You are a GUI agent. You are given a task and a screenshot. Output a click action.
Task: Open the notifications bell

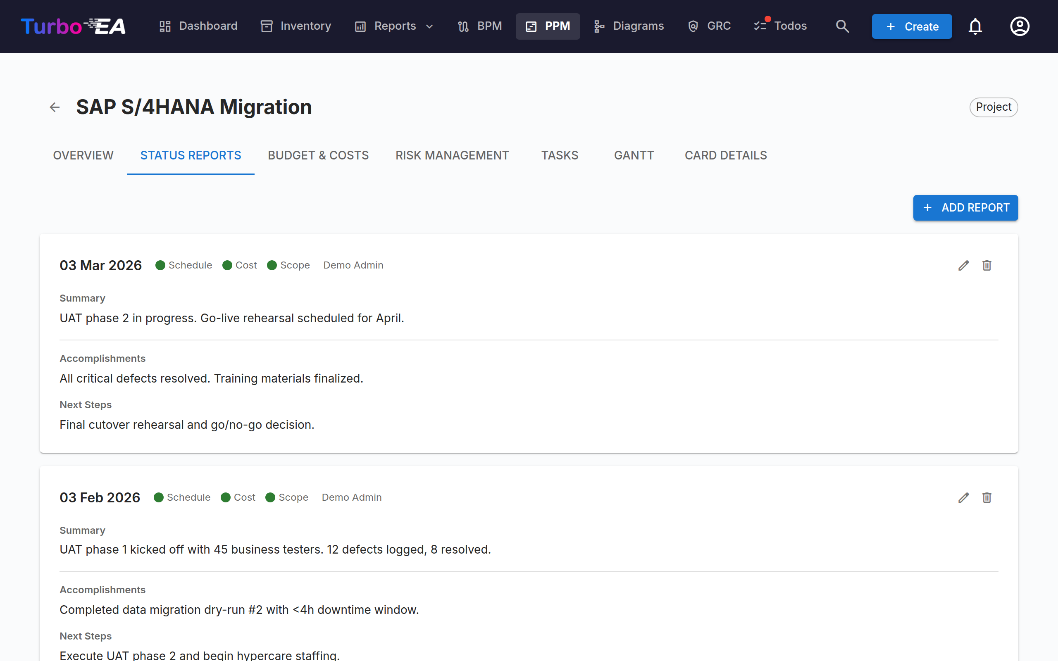[975, 26]
